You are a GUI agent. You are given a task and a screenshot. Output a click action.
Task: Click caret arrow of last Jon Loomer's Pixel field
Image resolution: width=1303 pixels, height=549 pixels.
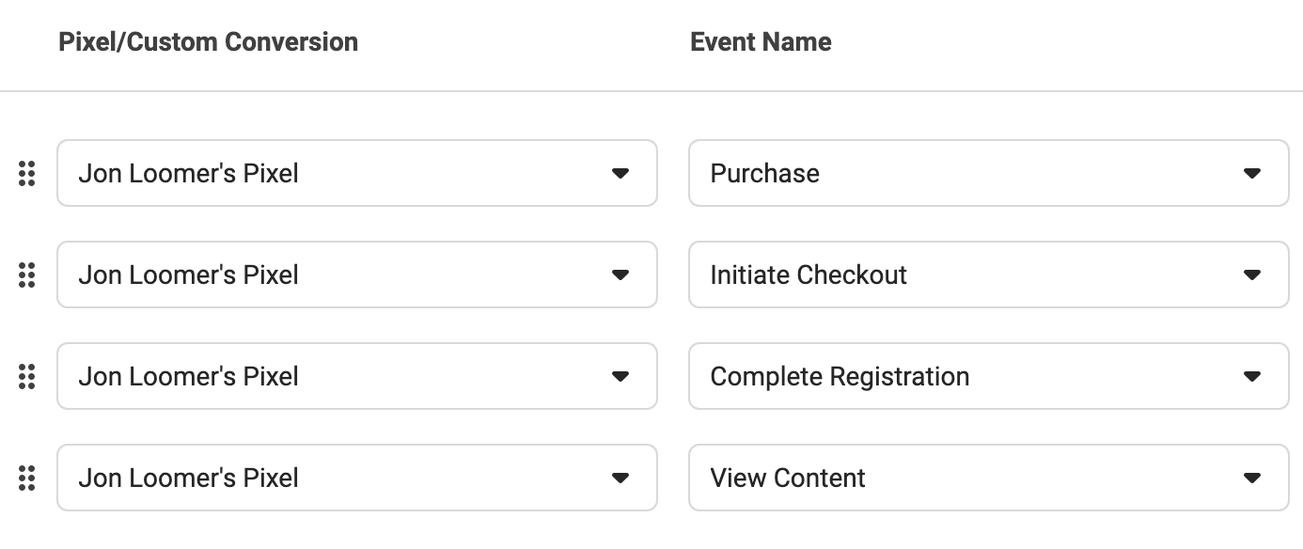620,478
